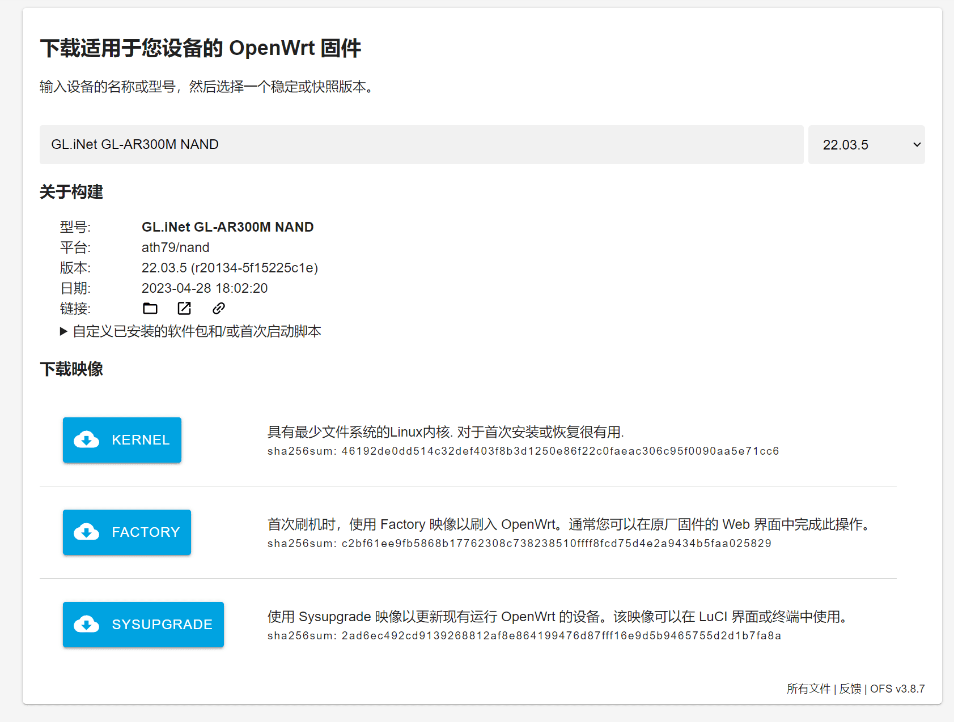Open the 22.03.5 version selector
Viewport: 954px width, 722px height.
(x=866, y=144)
